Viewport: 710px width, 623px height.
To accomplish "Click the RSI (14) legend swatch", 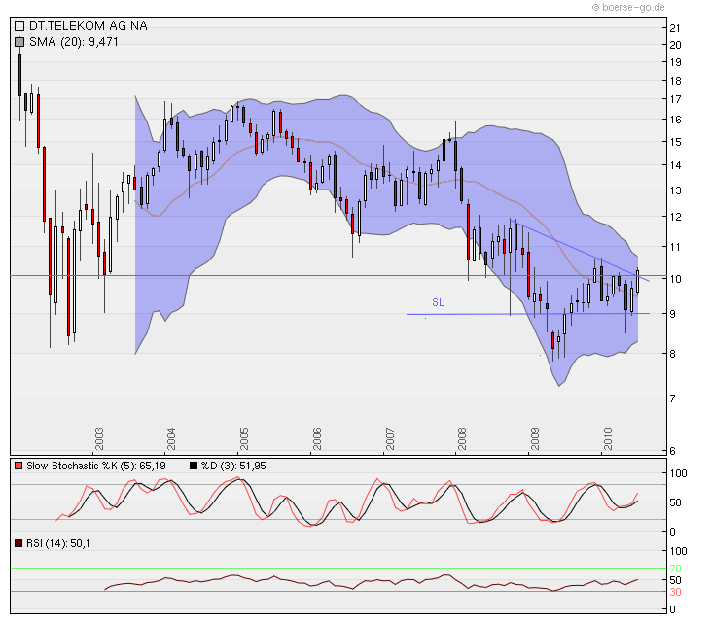I will pyautogui.click(x=19, y=543).
